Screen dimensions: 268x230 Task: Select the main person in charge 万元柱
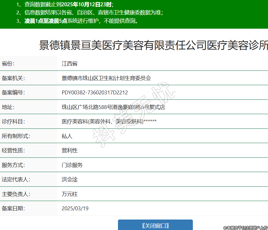tap(69, 194)
